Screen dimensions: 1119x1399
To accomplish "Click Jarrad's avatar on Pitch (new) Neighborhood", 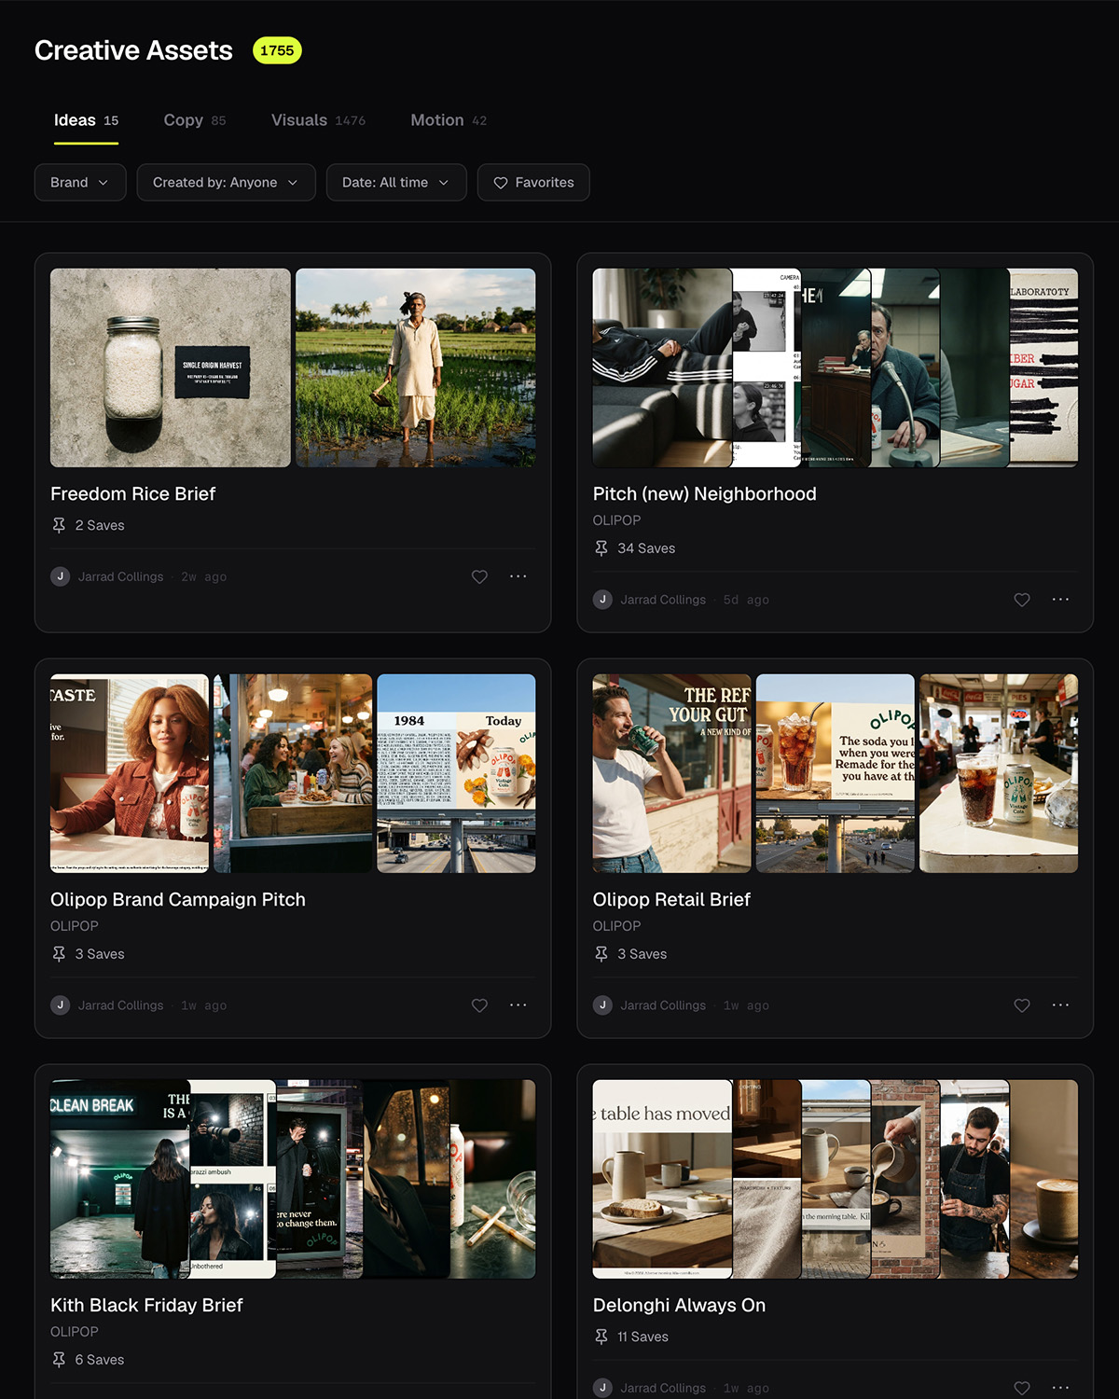I will (x=603, y=600).
